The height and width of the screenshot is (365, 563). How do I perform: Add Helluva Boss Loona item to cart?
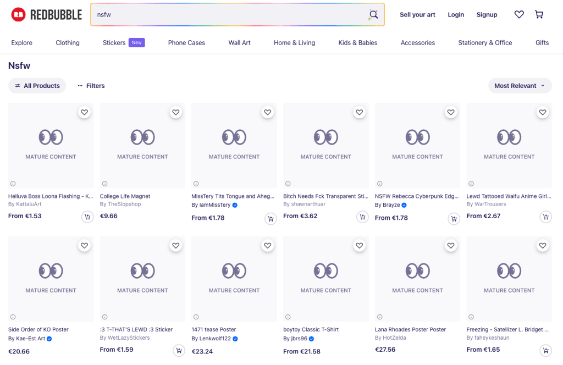point(87,217)
